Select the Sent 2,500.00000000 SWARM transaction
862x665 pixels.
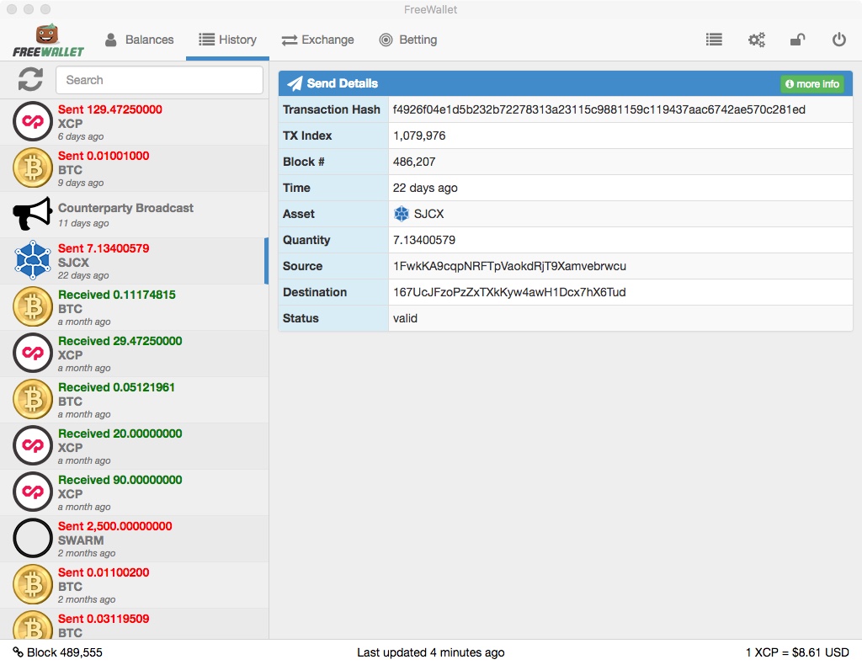coord(134,539)
